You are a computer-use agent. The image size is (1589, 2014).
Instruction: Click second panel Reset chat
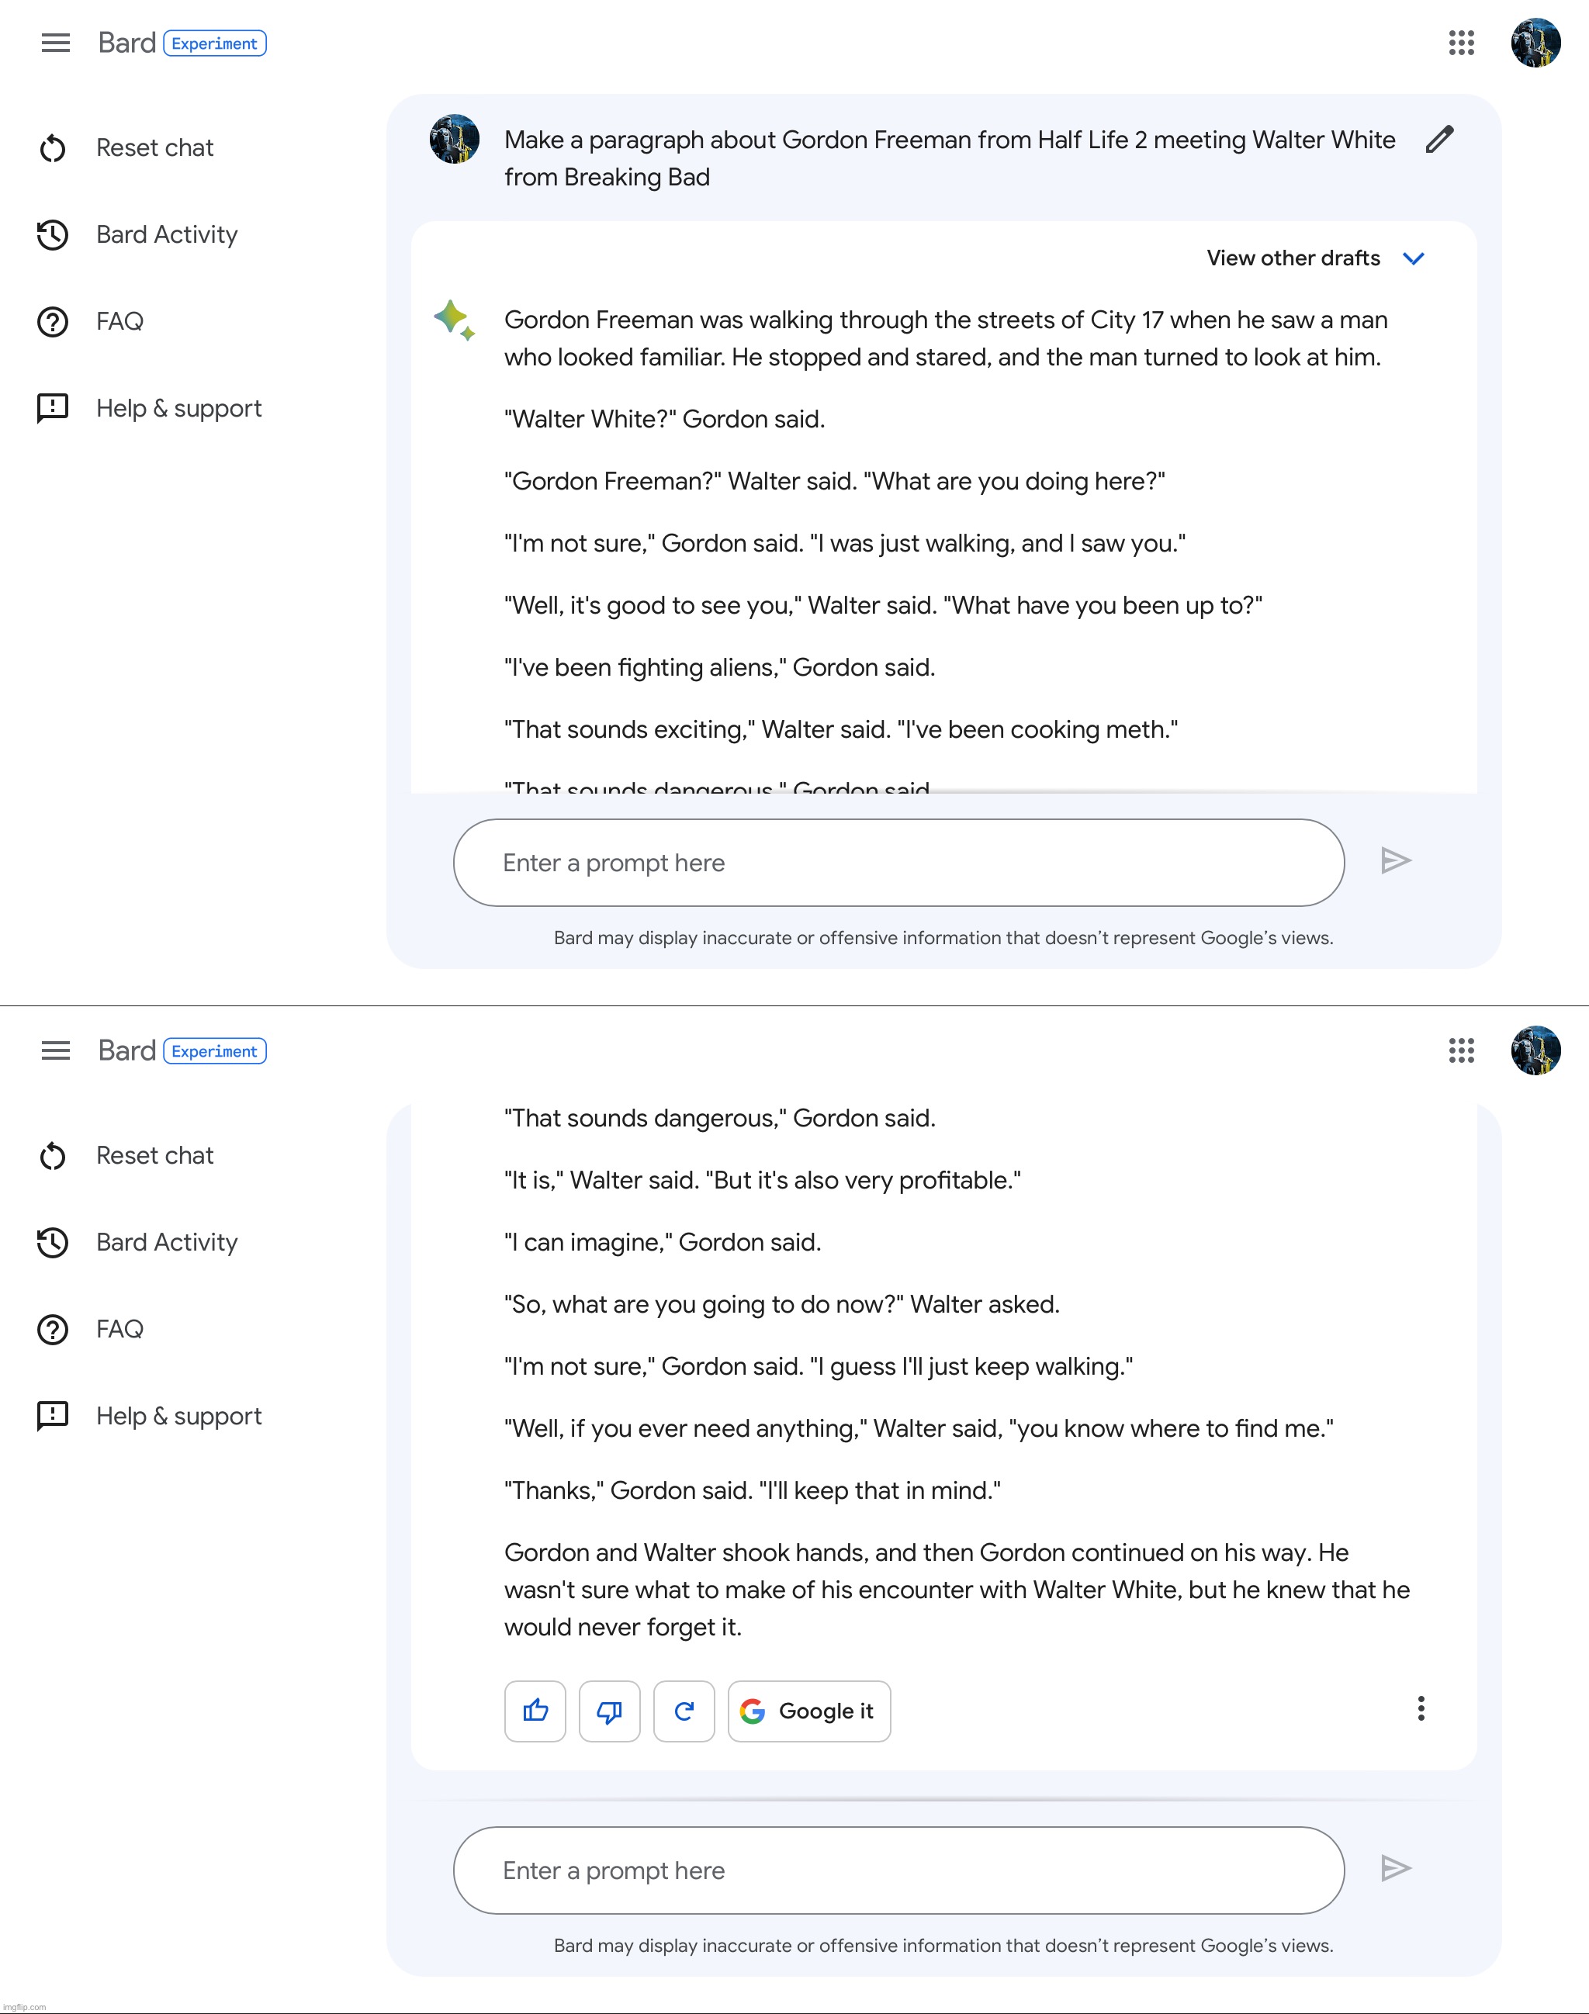point(154,1156)
